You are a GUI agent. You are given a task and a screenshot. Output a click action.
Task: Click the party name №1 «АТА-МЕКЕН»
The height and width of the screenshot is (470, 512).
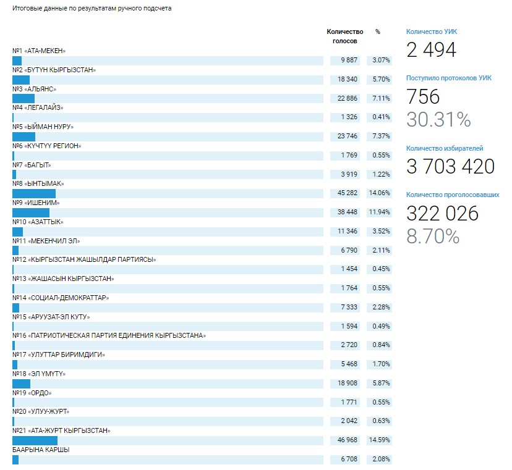point(39,51)
